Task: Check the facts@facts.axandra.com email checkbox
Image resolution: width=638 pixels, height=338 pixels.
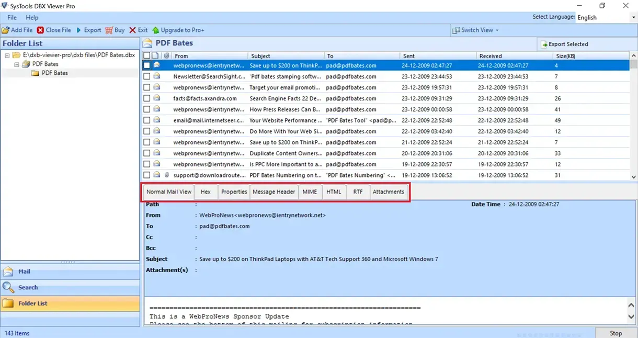Action: [x=147, y=98]
